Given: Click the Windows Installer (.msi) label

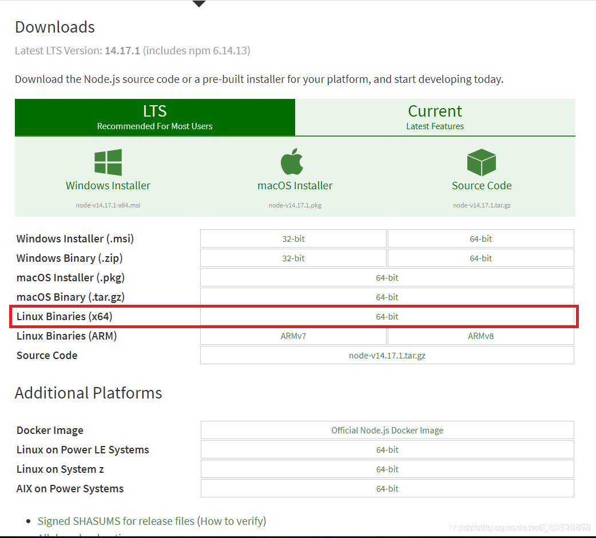Looking at the screenshot, I should pyautogui.click(x=76, y=238).
